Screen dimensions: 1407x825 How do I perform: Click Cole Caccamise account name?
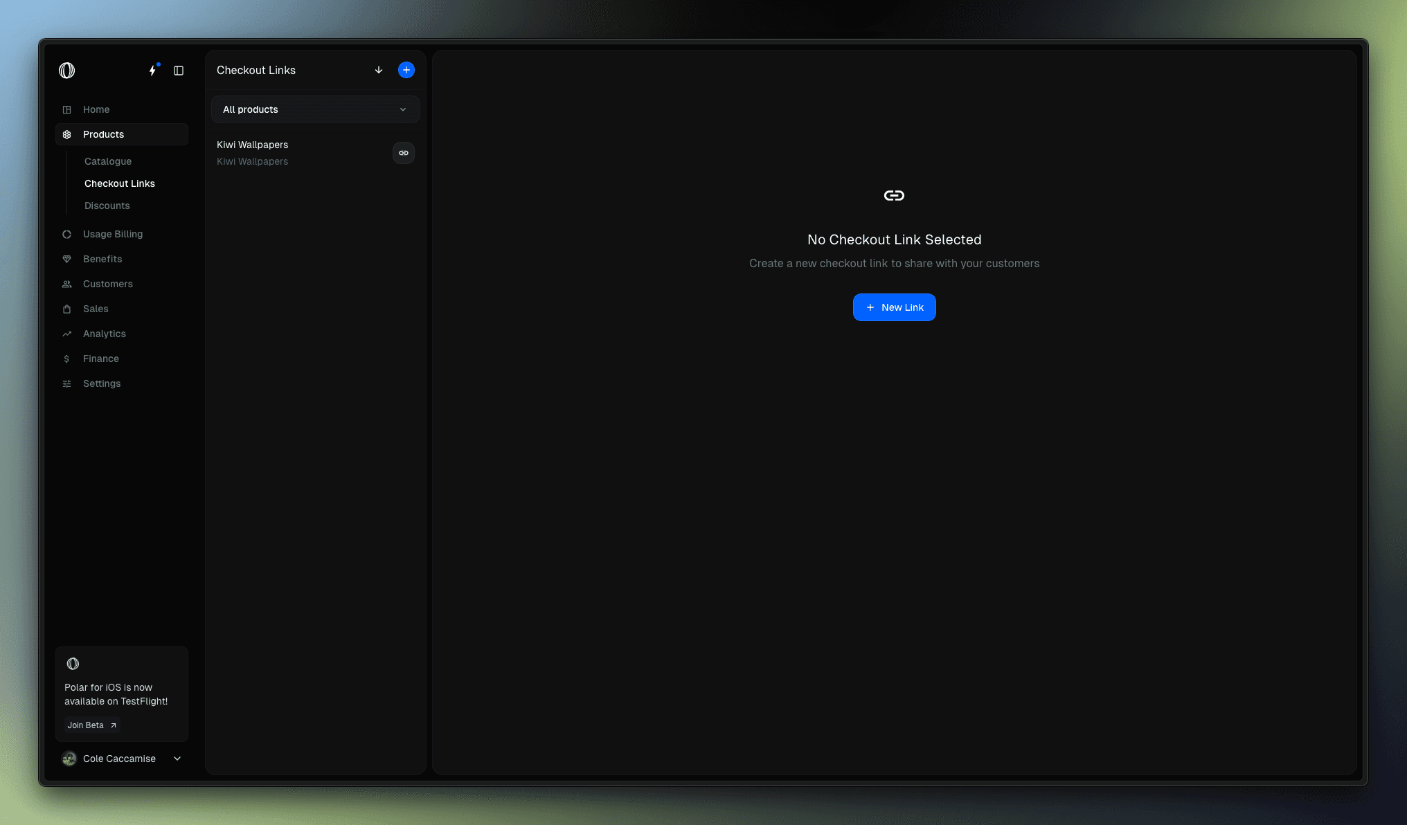[119, 759]
